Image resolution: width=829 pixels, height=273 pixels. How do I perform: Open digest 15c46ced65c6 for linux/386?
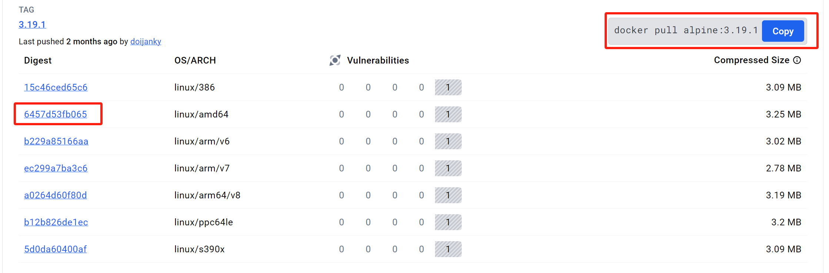pos(56,88)
